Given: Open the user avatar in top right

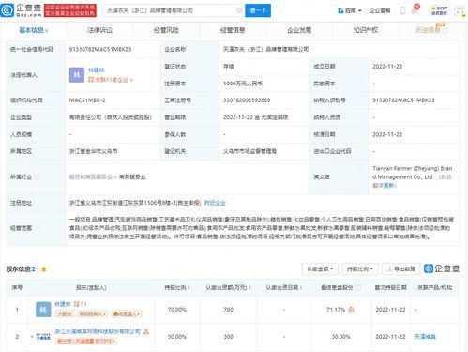Looking at the screenshot, I should (460, 11).
